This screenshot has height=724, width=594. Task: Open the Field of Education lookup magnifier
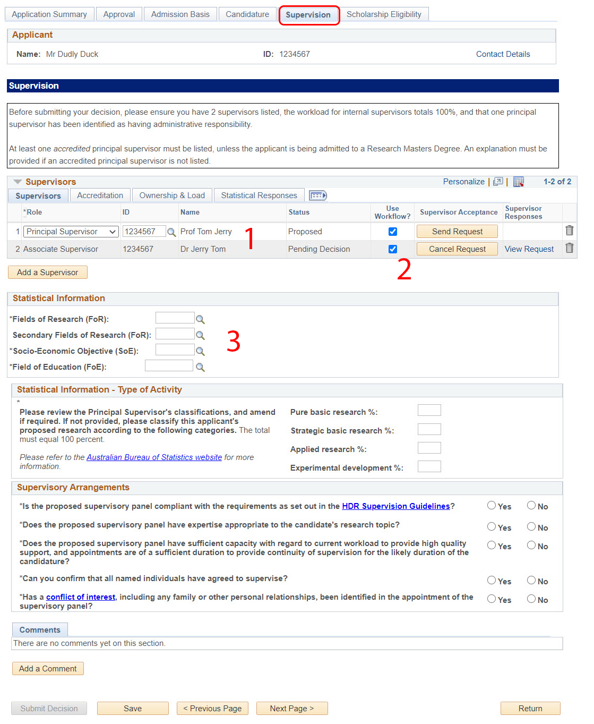click(200, 367)
